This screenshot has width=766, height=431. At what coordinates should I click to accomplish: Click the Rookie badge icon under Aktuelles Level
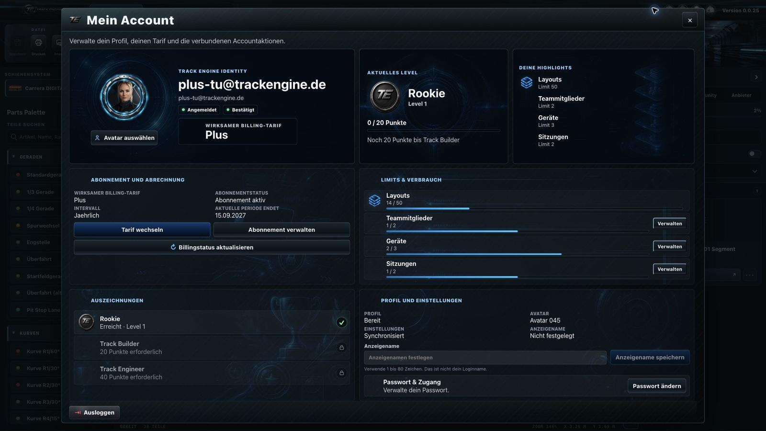coord(385,95)
